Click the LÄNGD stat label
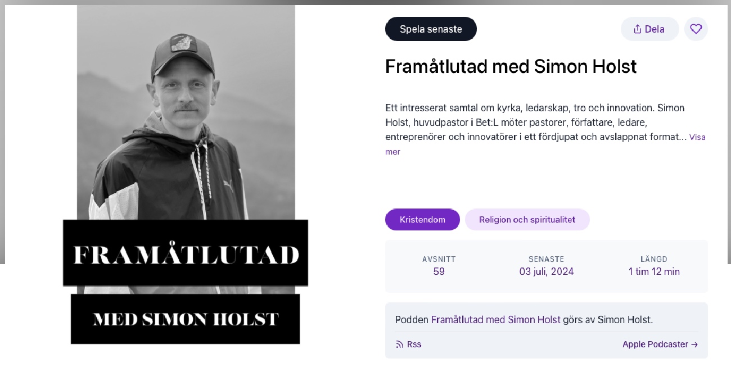The image size is (731, 367). point(654,260)
